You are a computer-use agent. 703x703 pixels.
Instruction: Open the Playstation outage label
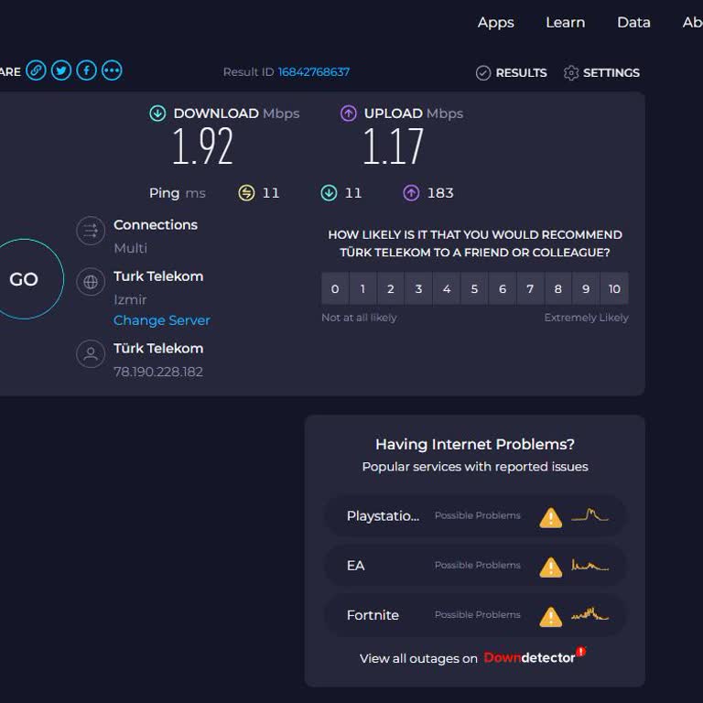coord(383,516)
